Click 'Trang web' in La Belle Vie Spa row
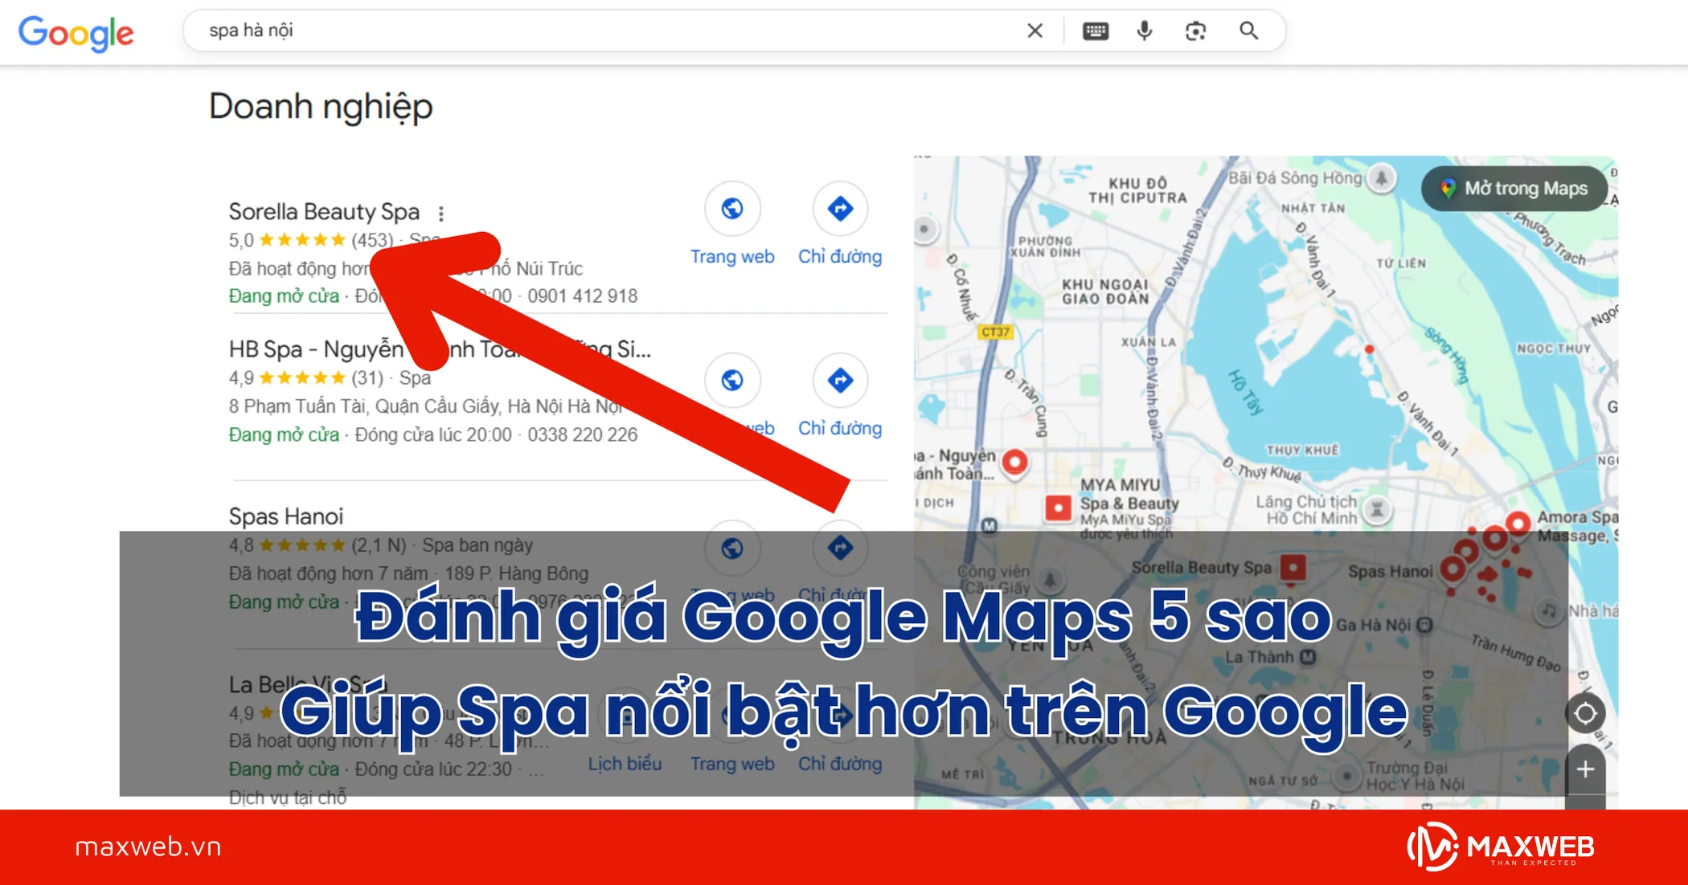The image size is (1688, 885). (x=732, y=764)
